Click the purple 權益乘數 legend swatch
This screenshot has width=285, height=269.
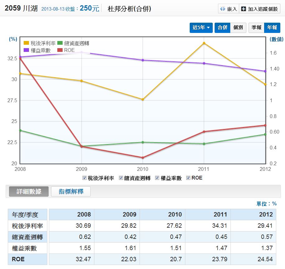26,50
